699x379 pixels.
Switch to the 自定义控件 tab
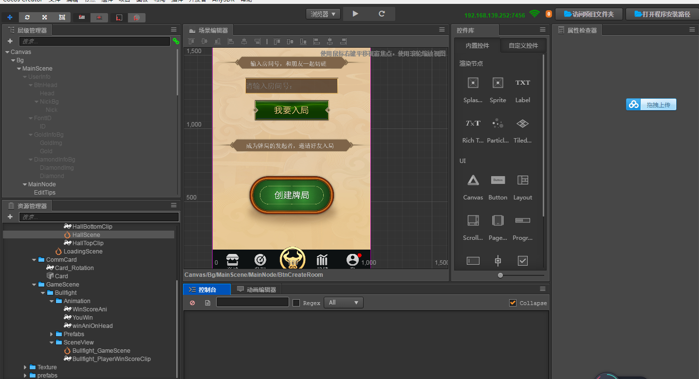pyautogui.click(x=523, y=46)
